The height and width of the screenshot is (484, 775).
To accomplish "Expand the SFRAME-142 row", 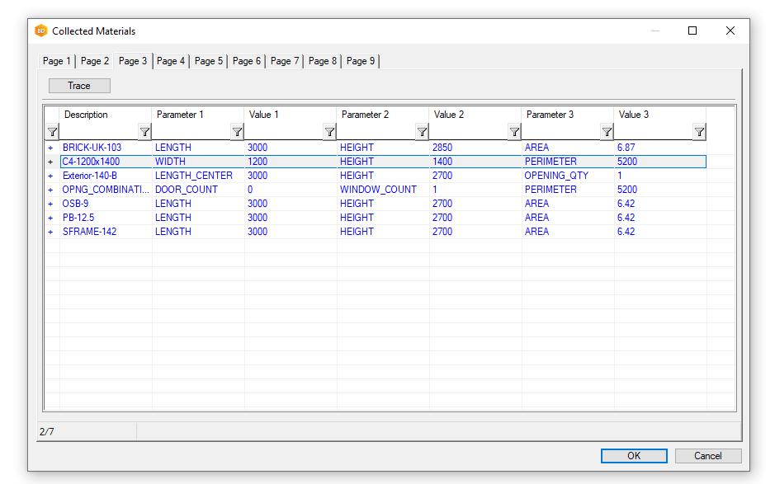I will pyautogui.click(x=51, y=232).
